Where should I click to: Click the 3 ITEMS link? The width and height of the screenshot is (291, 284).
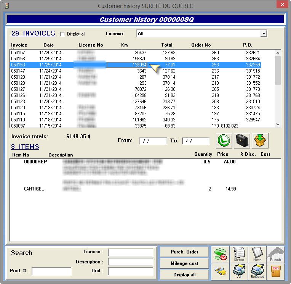(25, 147)
